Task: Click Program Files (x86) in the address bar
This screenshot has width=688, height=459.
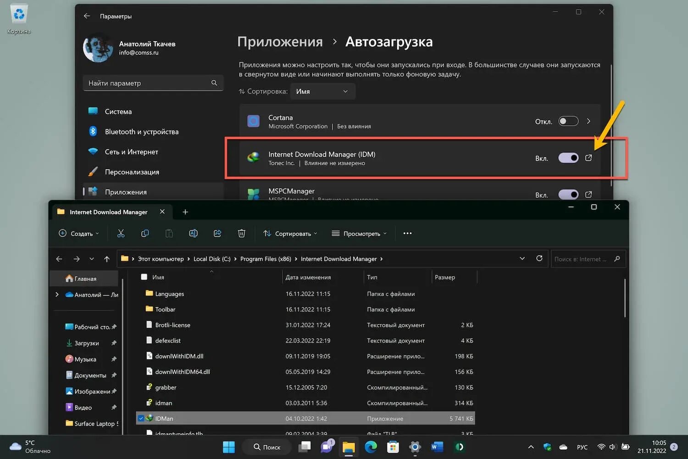Action: point(266,259)
